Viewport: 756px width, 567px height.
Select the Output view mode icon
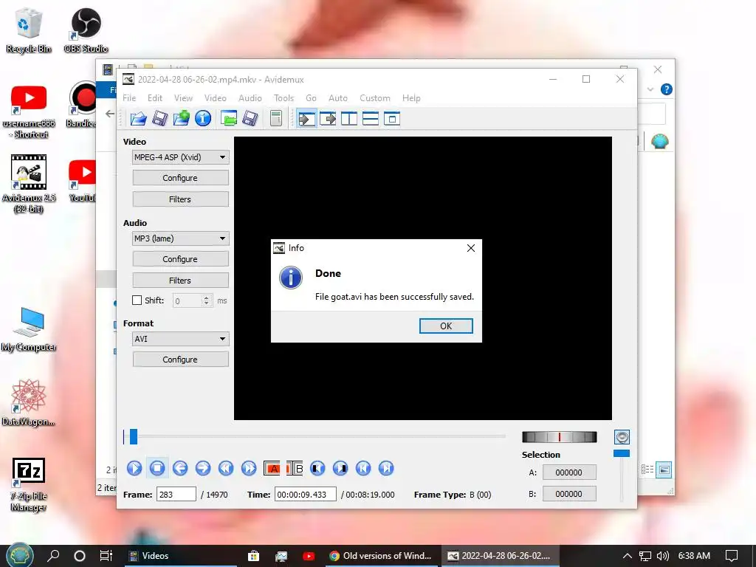328,119
